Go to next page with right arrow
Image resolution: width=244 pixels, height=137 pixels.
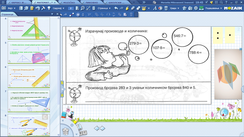(102, 128)
